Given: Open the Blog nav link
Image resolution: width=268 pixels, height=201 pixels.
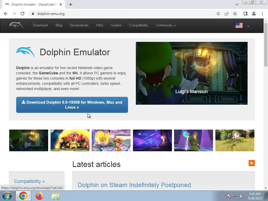Looking at the screenshot, I should point(59,25).
